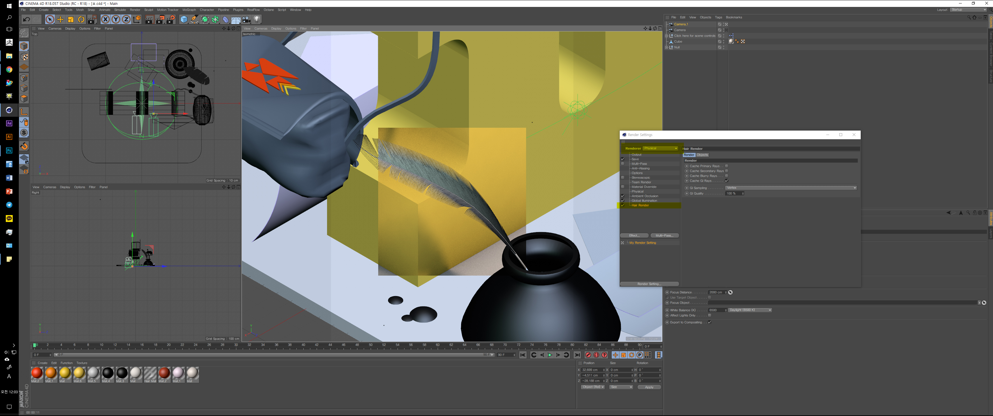This screenshot has height=416, width=993.
Task: Add a Cube primitive from the toolbar
Action: coord(184,19)
